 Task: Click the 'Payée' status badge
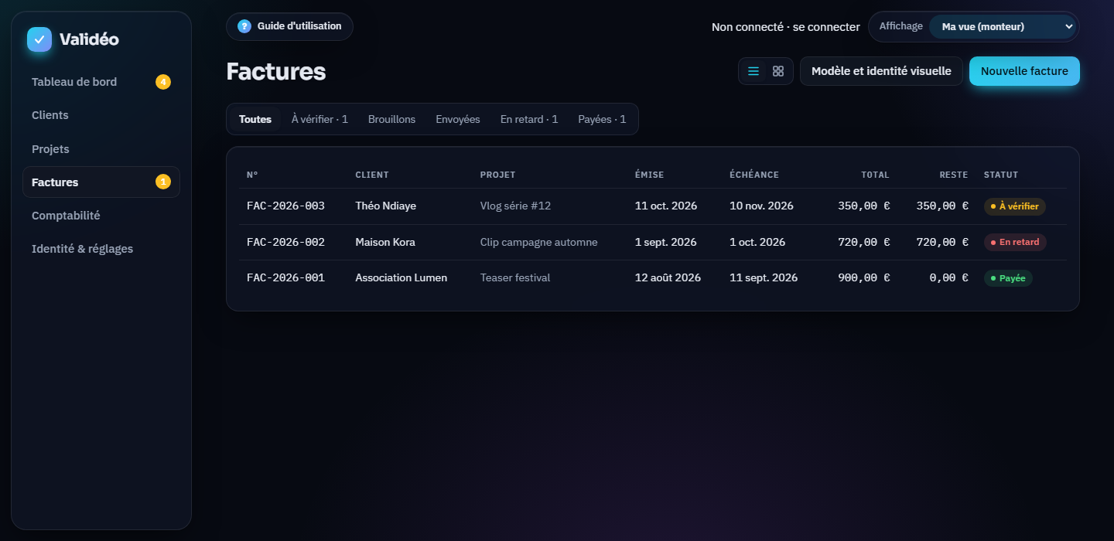tap(1008, 278)
